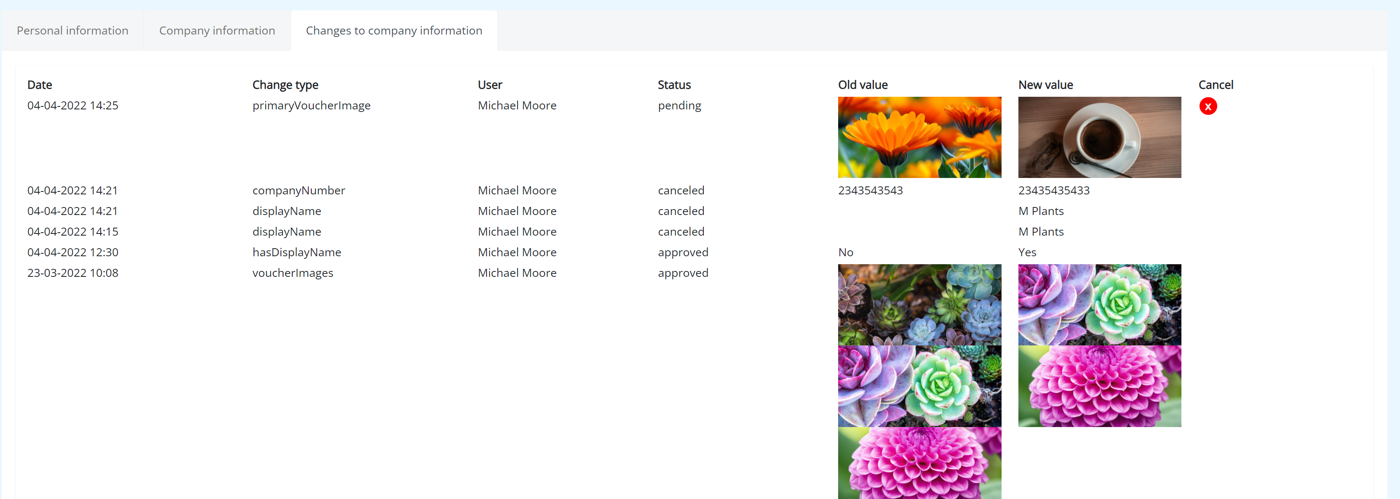Select new value 23435435433

tap(1054, 191)
